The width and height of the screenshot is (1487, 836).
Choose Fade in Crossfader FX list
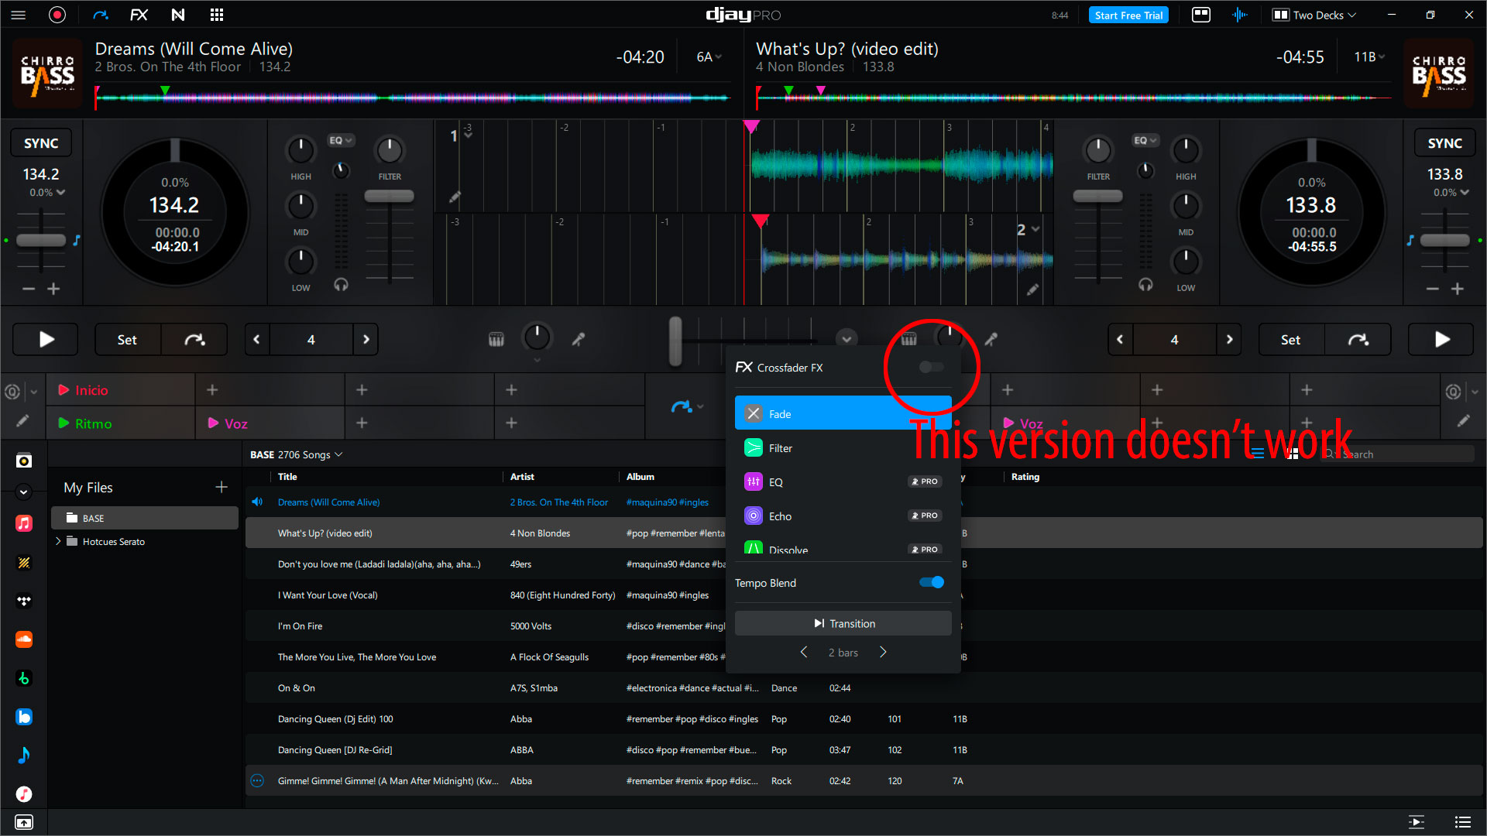(x=780, y=414)
